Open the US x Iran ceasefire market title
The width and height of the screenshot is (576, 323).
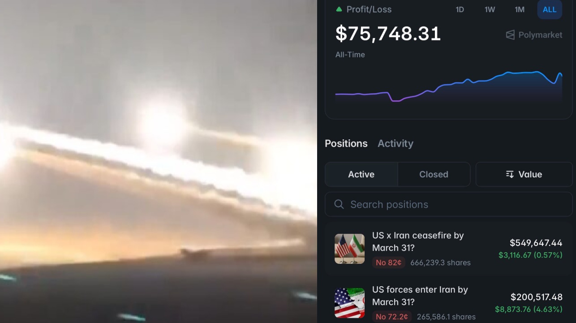coord(418,241)
